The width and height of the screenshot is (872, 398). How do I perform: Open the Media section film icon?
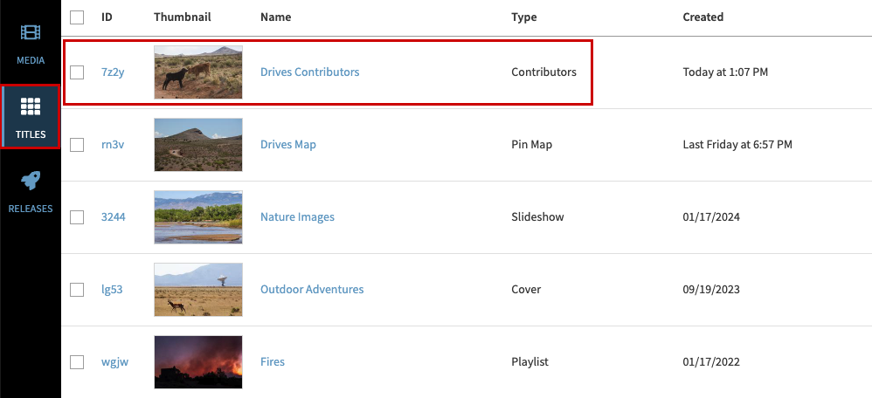[31, 34]
